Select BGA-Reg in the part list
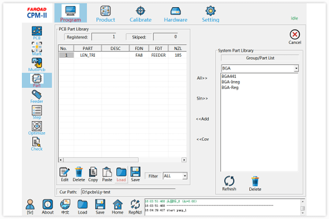This screenshot has height=219, width=329. pos(230,88)
